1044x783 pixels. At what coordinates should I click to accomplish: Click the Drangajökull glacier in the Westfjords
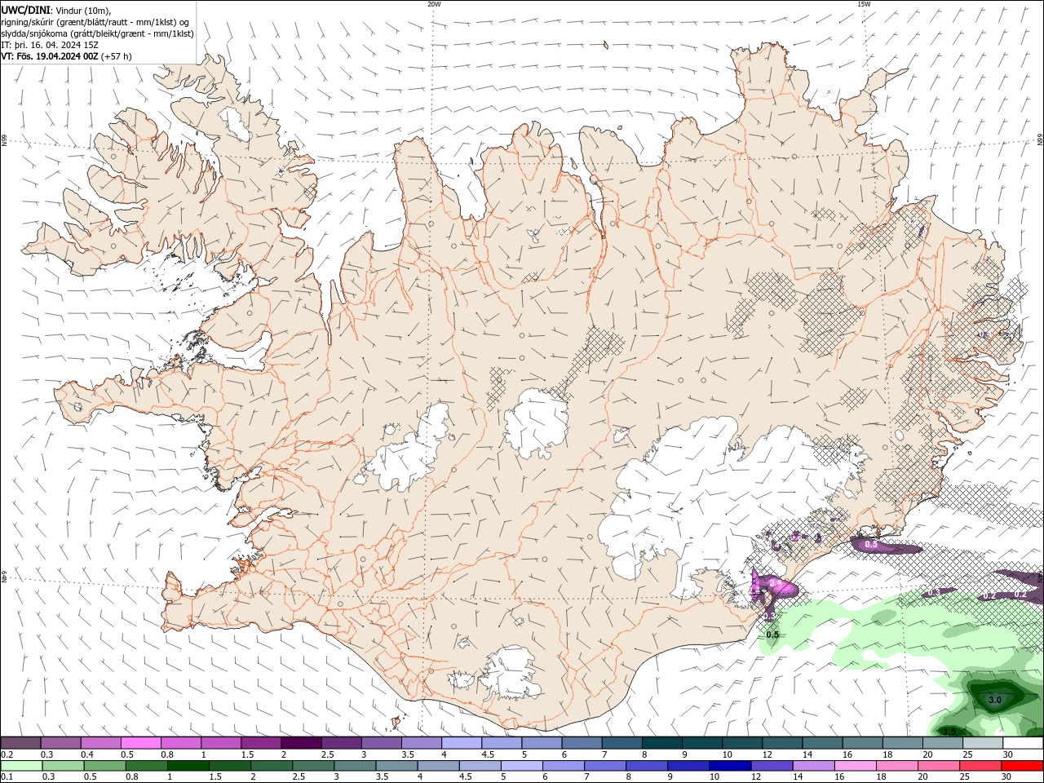pos(237,122)
